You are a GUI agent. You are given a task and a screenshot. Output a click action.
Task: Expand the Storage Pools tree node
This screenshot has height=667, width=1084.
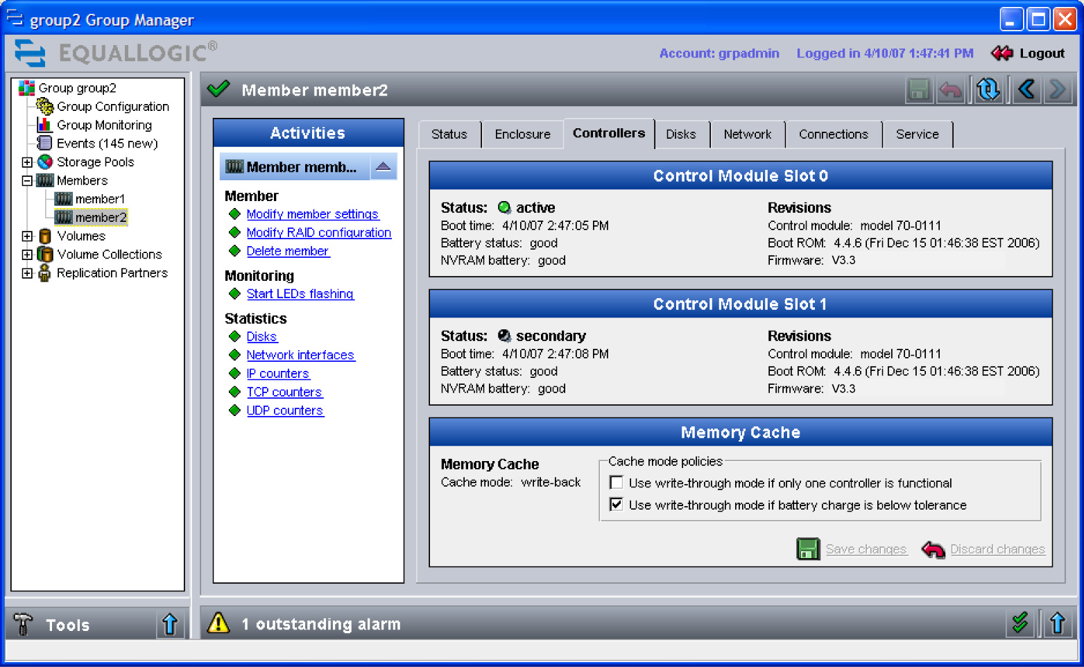pos(27,162)
